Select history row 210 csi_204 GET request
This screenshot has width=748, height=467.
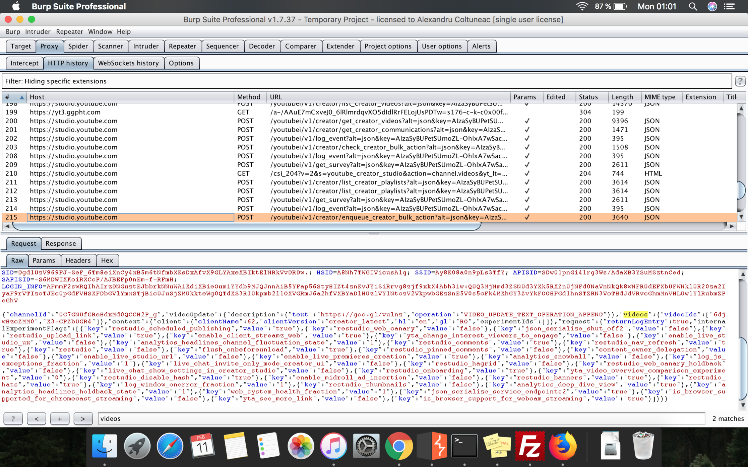(369, 173)
